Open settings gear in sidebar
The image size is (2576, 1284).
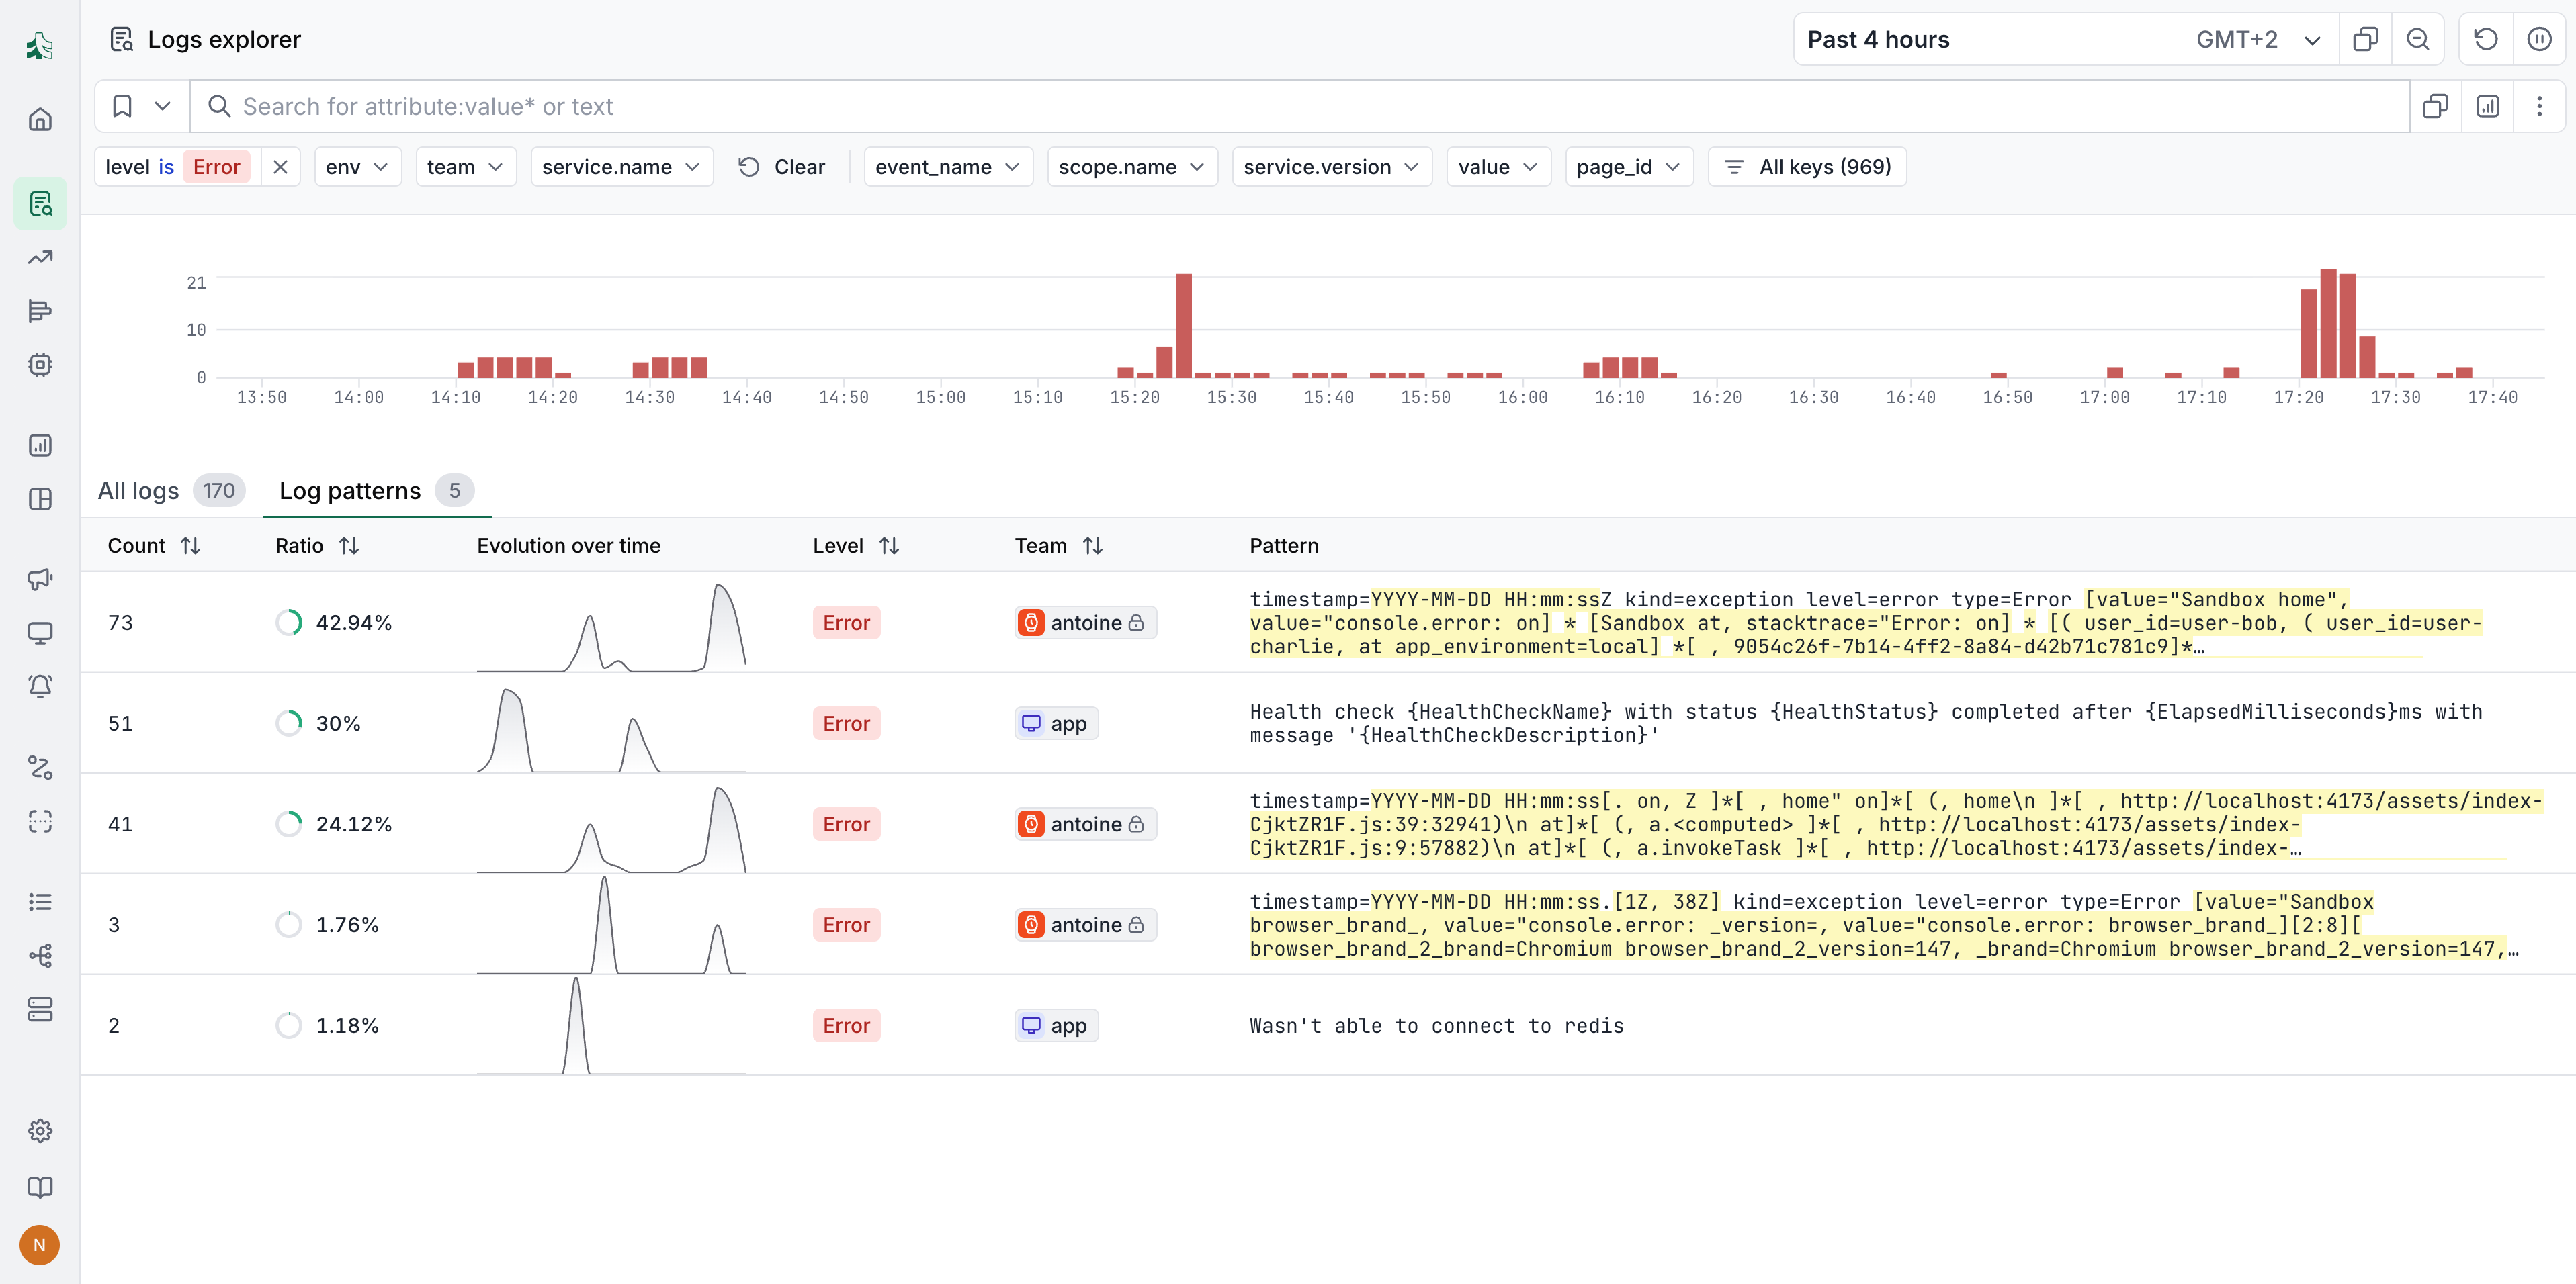pos(40,1131)
